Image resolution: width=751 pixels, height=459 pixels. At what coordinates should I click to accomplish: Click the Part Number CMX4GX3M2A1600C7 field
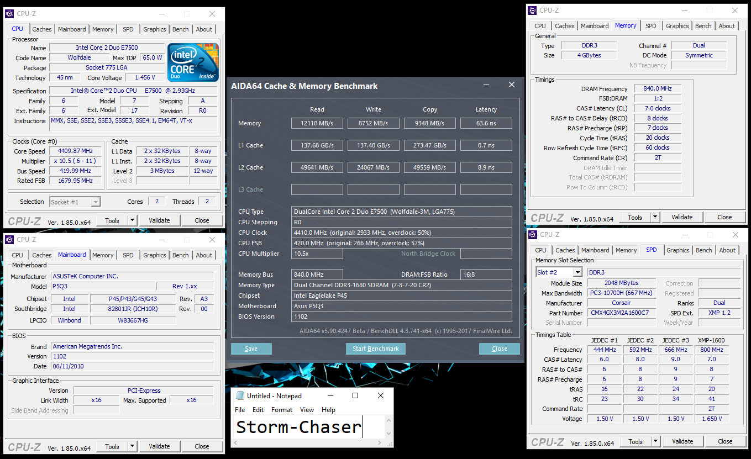coord(621,313)
